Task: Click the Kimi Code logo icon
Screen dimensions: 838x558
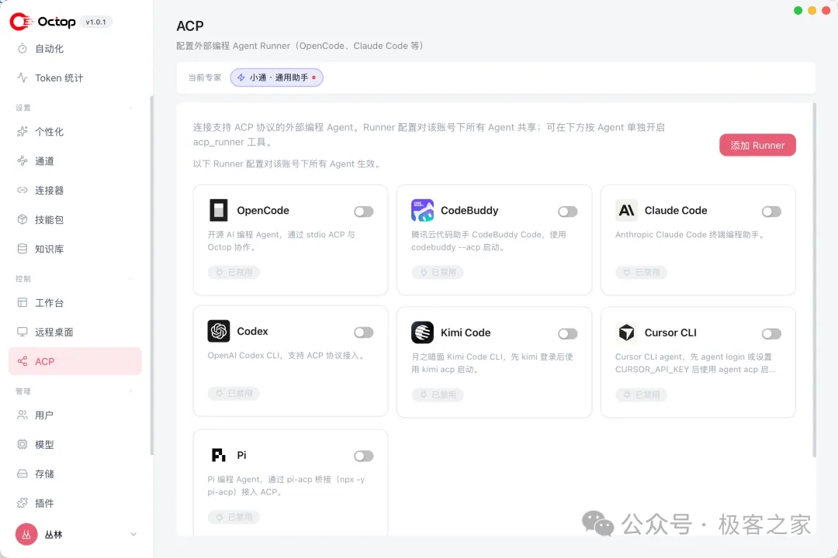Action: pos(422,332)
